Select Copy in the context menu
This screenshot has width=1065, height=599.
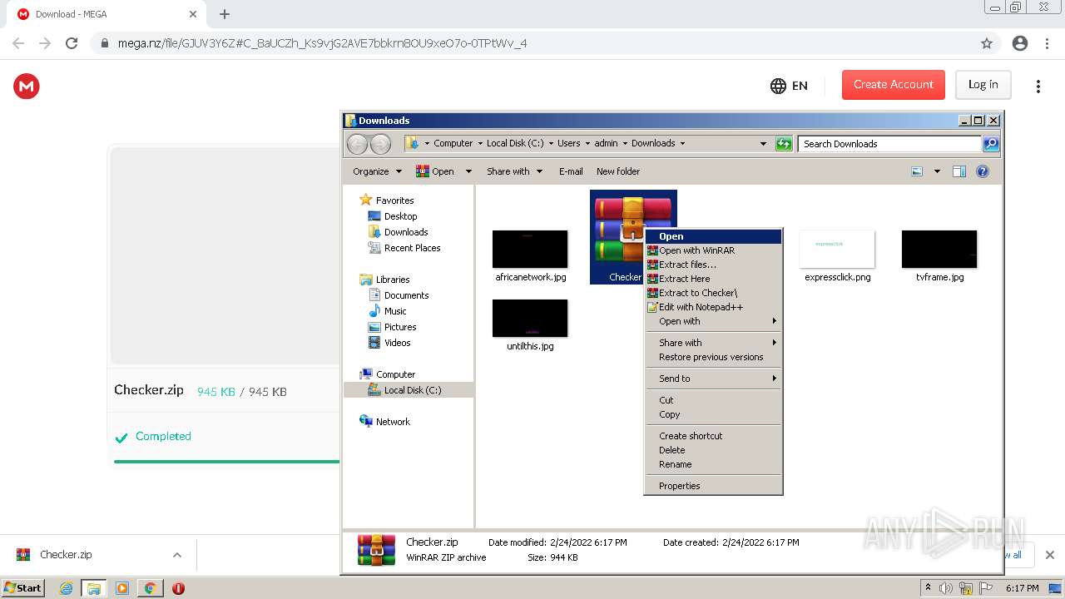(x=713, y=414)
